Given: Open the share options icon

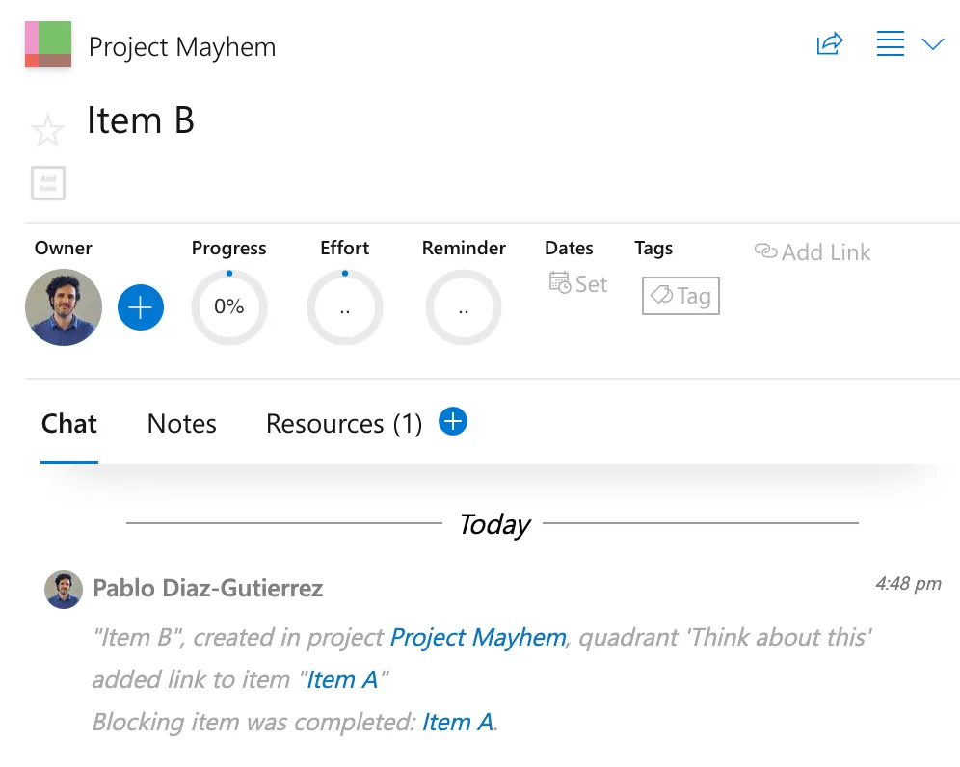Looking at the screenshot, I should [x=830, y=43].
